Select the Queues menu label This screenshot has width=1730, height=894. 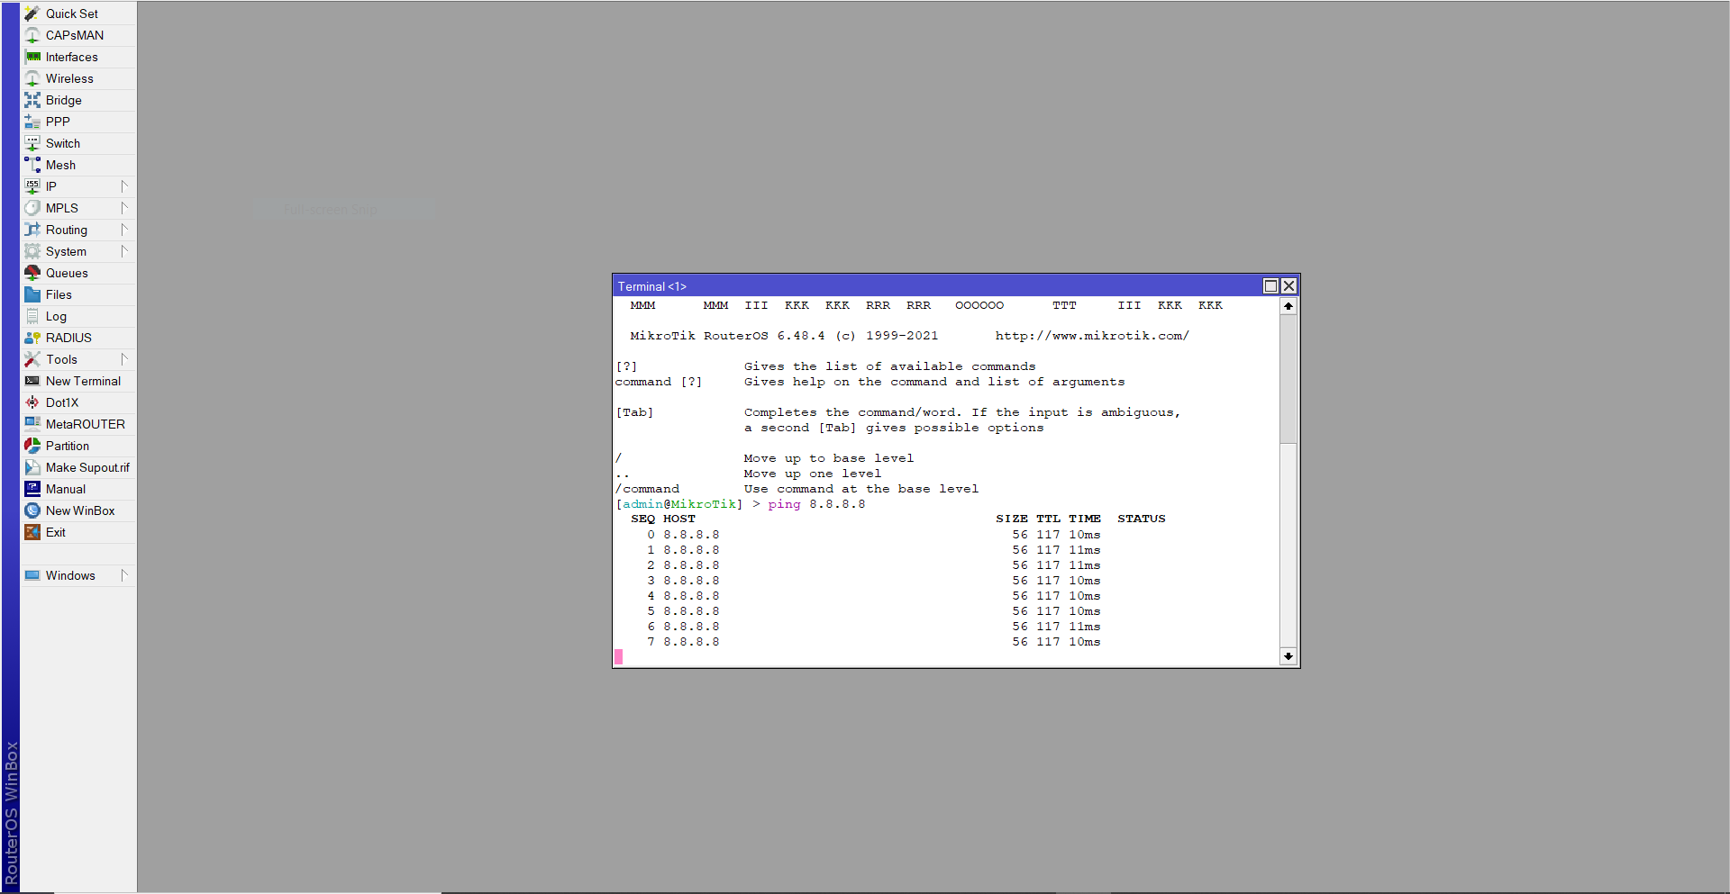point(67,273)
